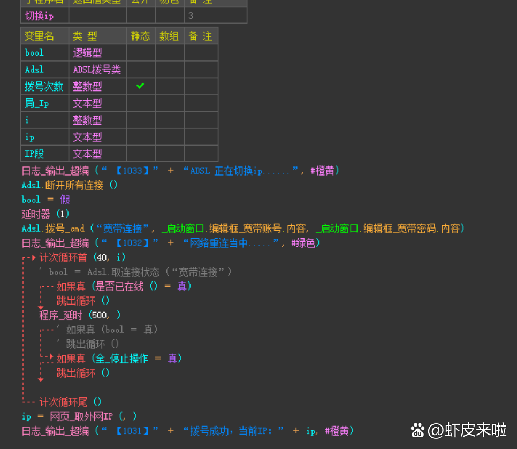Click the dashed loop-end marker beside 计次循环尾
The height and width of the screenshot is (449, 517).
pyautogui.click(x=30, y=401)
